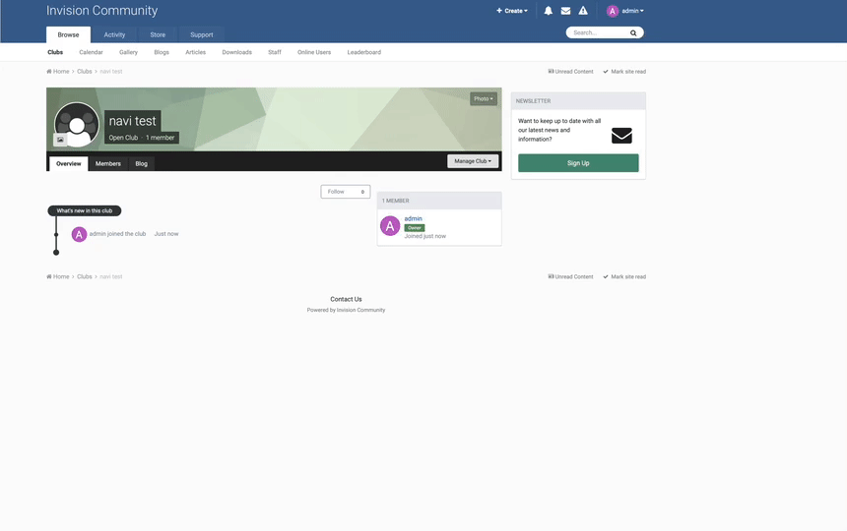Click bottom breadcrumb Clubs link

point(85,276)
